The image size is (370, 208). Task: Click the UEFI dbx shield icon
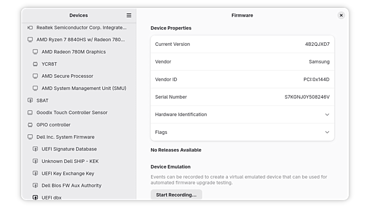click(x=35, y=198)
